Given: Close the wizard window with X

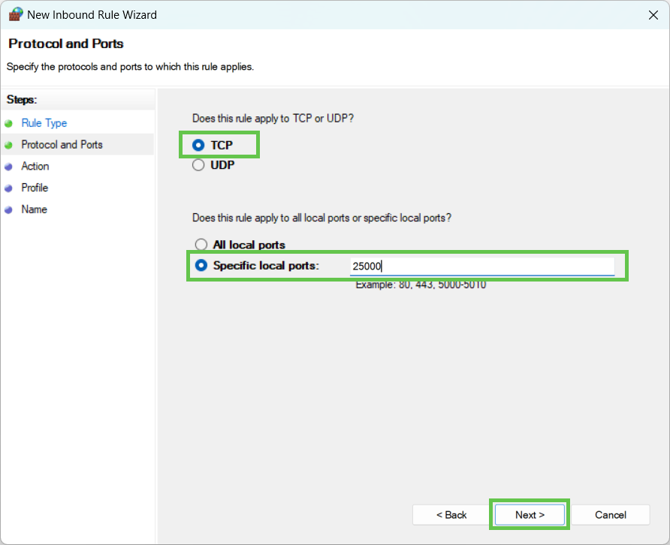Looking at the screenshot, I should 653,15.
